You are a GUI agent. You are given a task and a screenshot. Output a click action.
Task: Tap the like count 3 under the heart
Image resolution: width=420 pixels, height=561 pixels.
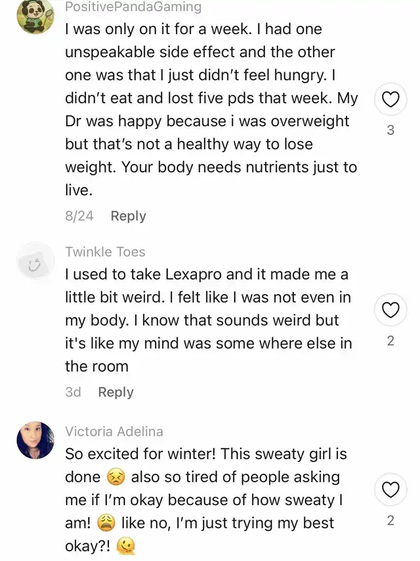coord(390,130)
